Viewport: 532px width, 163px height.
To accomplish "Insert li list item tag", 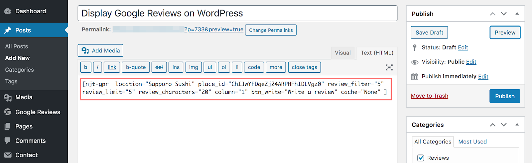I will point(237,67).
